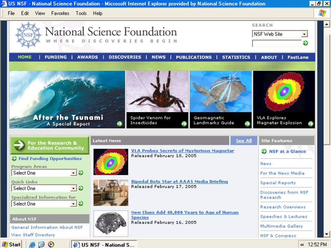
Task: Click the green search go arrow
Action: pyautogui.click(x=305, y=43)
